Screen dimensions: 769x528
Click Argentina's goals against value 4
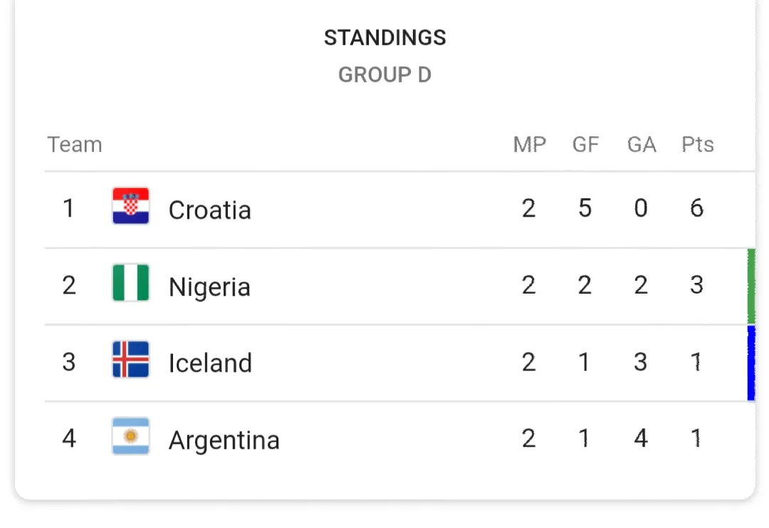pos(641,438)
